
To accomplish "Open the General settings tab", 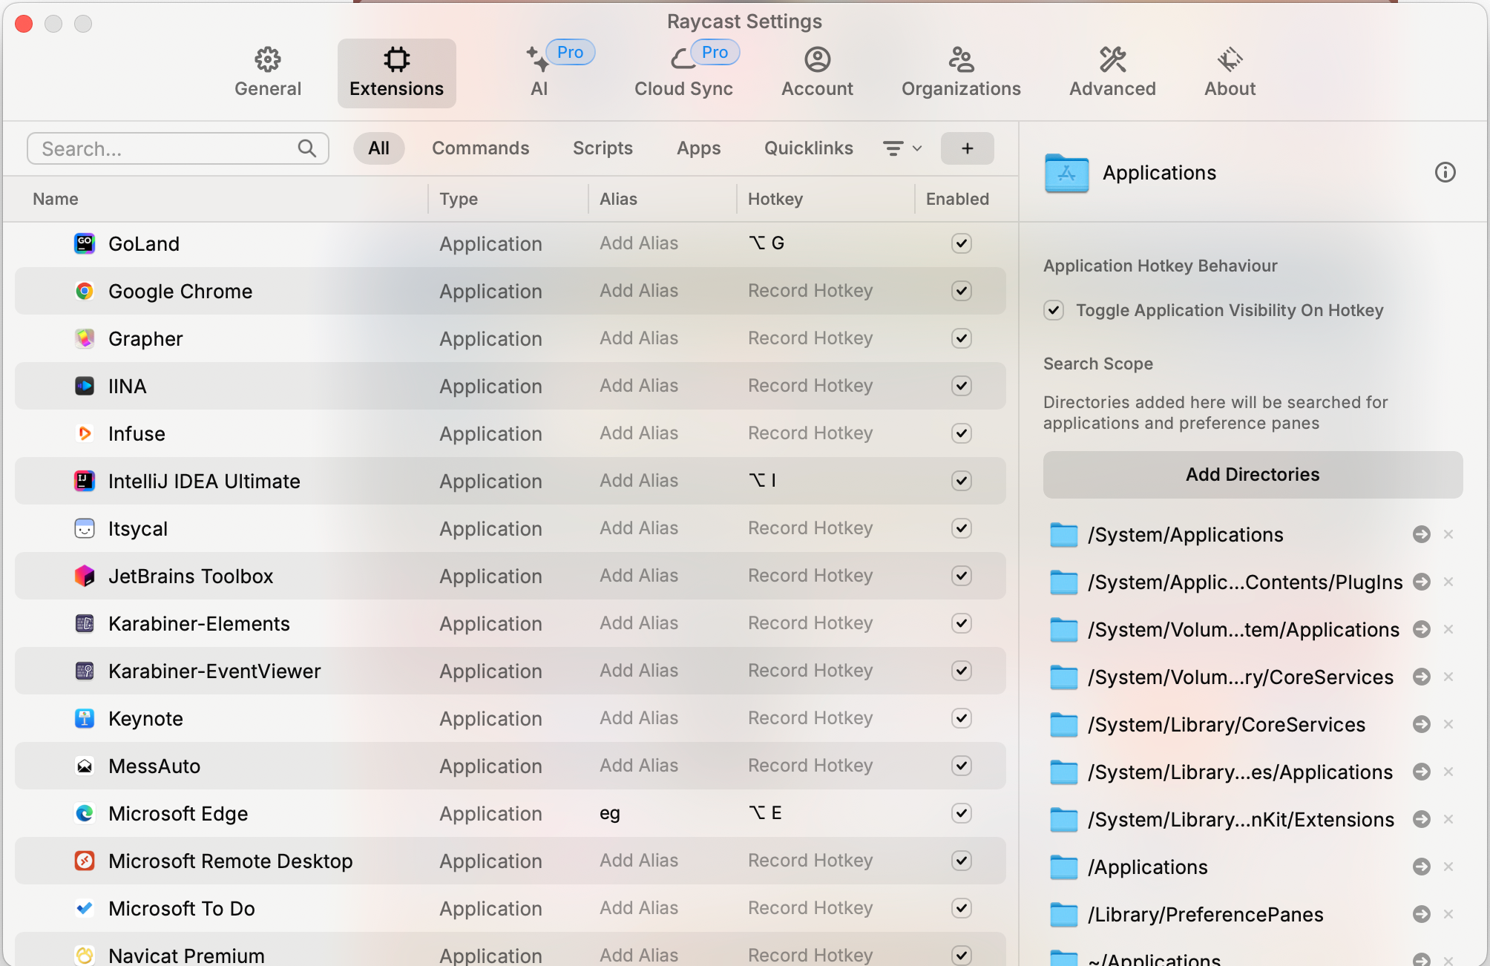I will pos(268,73).
